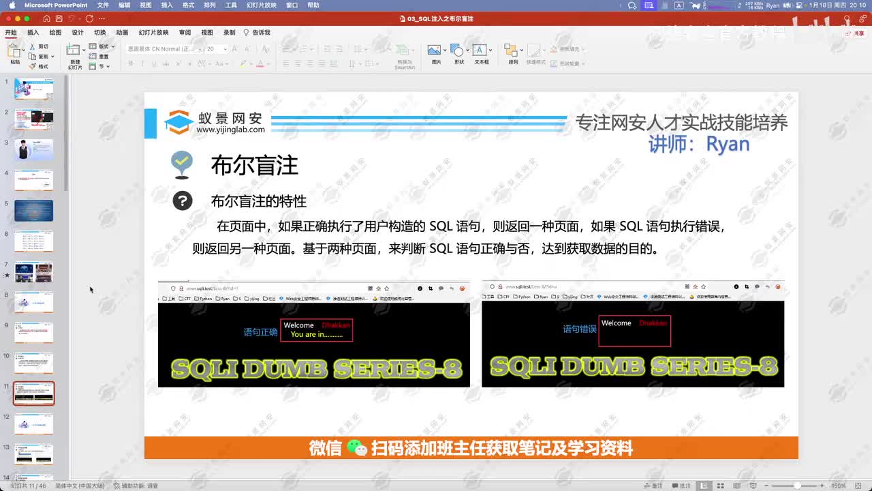
Task: Click the Redo circular arrow icon
Action: click(89, 18)
